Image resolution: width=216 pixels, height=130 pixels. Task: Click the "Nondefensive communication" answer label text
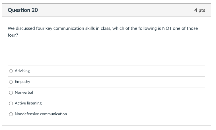[41, 114]
